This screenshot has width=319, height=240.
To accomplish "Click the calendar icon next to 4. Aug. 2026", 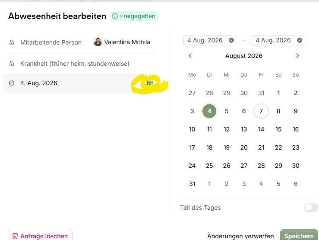I will click(12, 83).
